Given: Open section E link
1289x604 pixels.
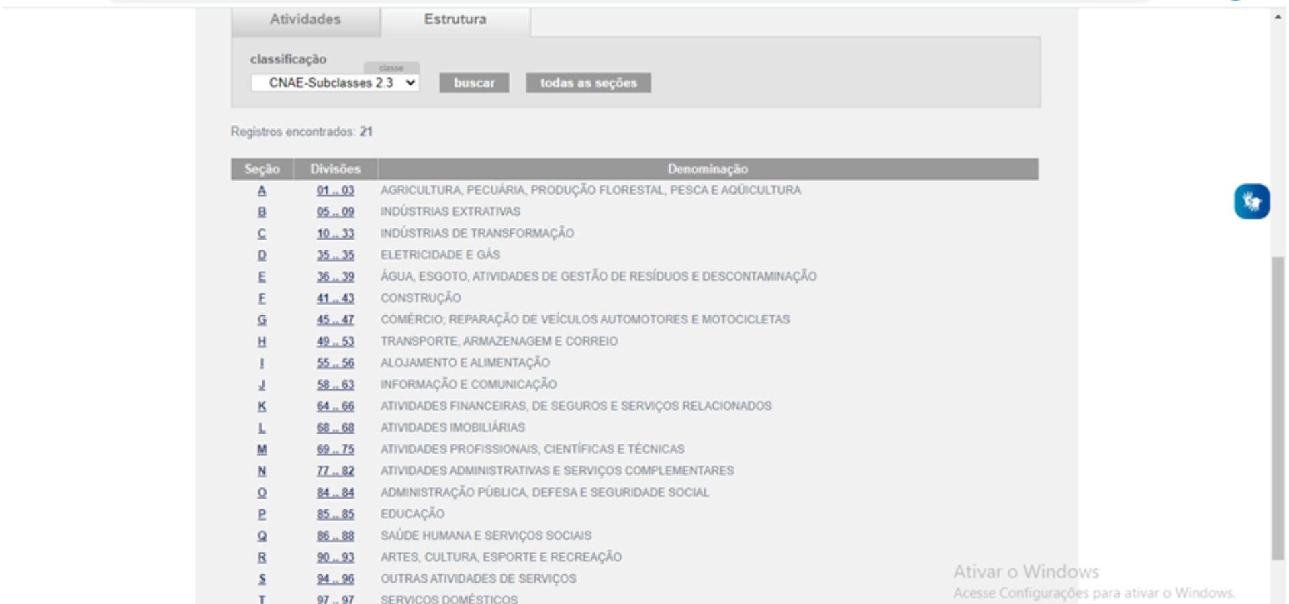Looking at the screenshot, I should pyautogui.click(x=262, y=276).
